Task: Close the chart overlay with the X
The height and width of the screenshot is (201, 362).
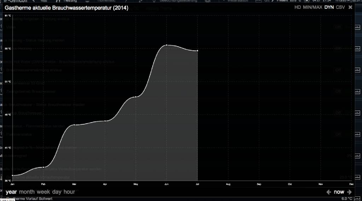Action: [x=350, y=7]
